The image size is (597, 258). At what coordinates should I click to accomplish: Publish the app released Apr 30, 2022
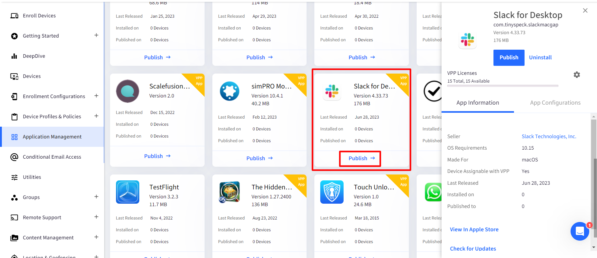[x=362, y=57]
